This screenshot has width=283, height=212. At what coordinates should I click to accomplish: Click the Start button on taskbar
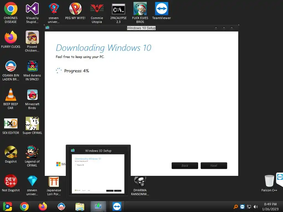[x=7, y=206]
